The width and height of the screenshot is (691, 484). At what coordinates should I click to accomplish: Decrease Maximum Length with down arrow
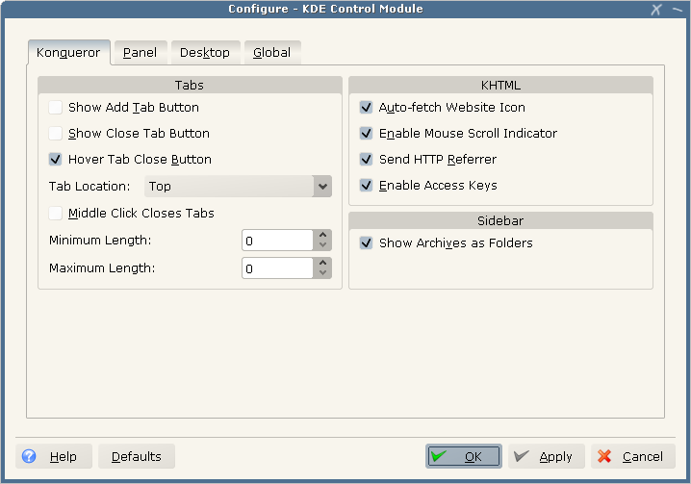(322, 273)
